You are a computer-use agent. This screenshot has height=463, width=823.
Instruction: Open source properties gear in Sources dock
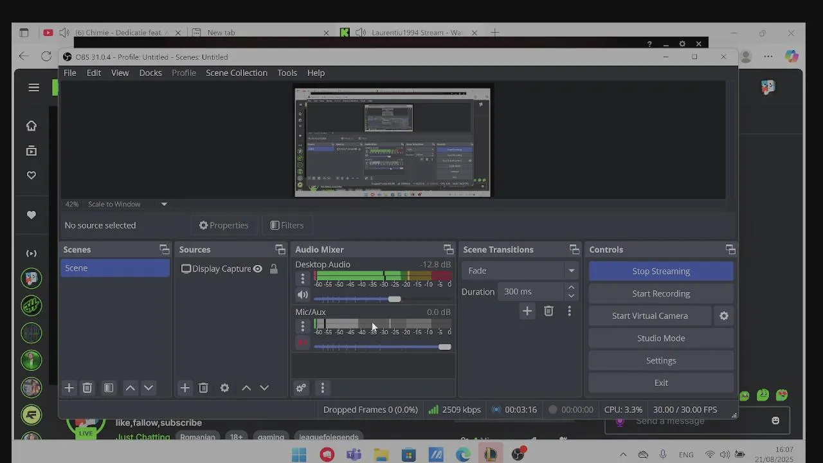click(224, 388)
